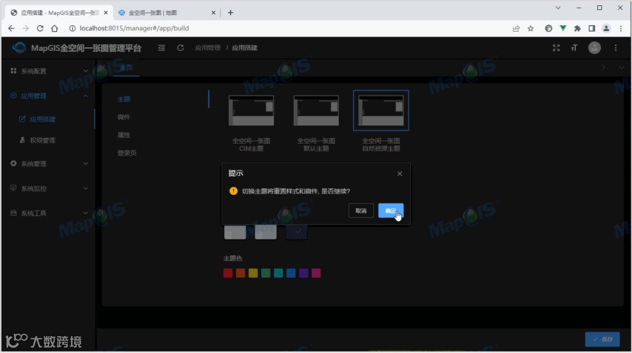Expand the 系统监控 sidebar menu

pos(49,188)
